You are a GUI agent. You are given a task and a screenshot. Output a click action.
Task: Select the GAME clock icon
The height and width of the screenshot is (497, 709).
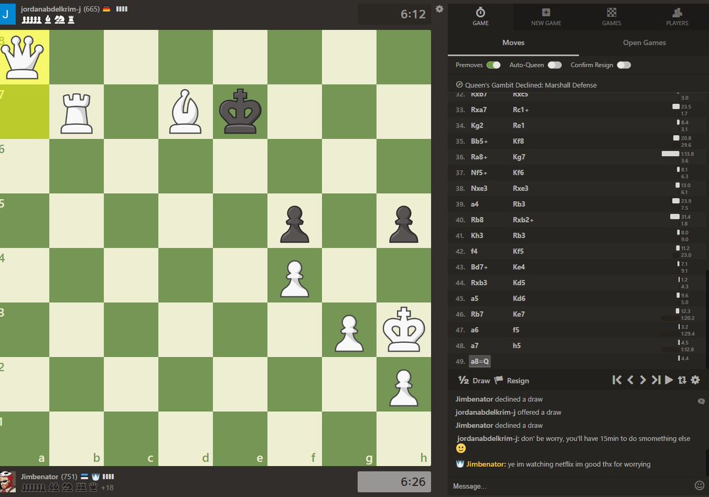(480, 14)
